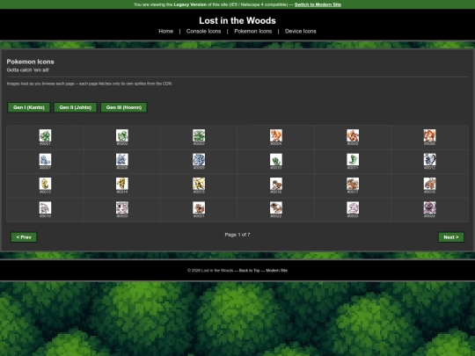Click the Pidgey icon #0016

pos(276,184)
